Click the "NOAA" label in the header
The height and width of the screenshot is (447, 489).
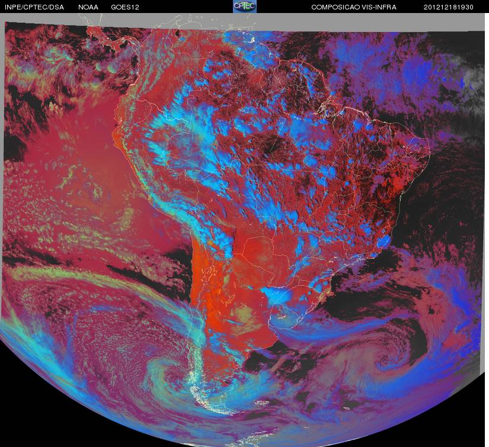point(88,7)
